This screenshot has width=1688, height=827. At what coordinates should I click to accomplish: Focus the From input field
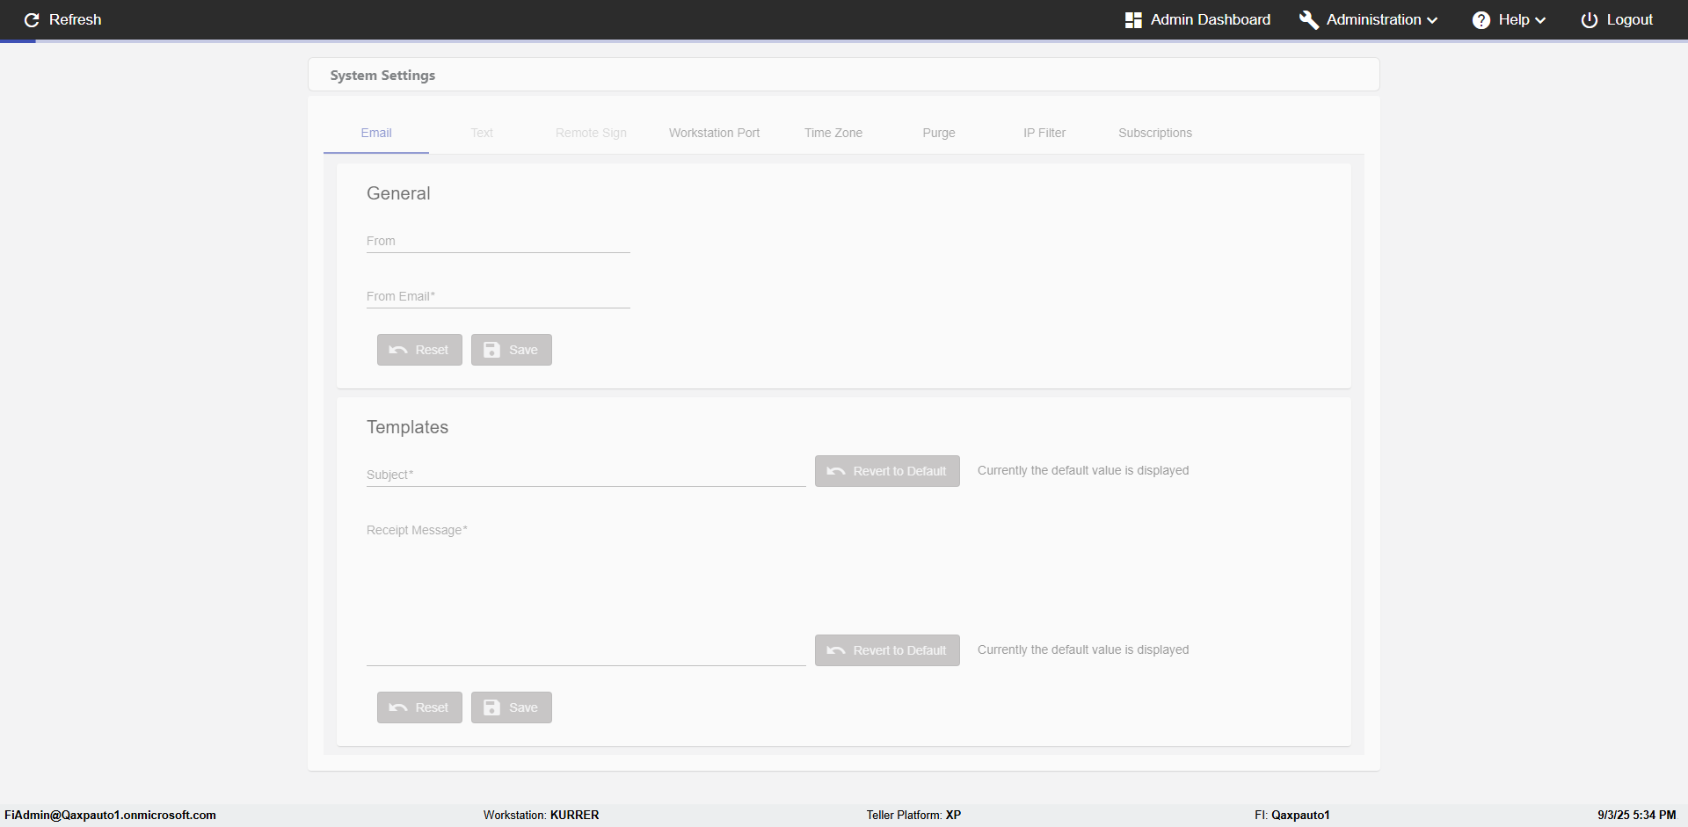pos(498,241)
